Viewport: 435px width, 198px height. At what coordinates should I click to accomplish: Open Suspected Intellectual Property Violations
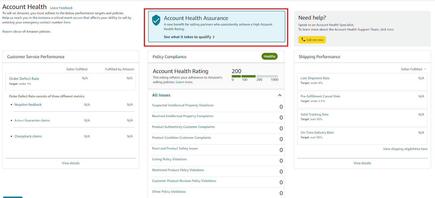(183, 105)
